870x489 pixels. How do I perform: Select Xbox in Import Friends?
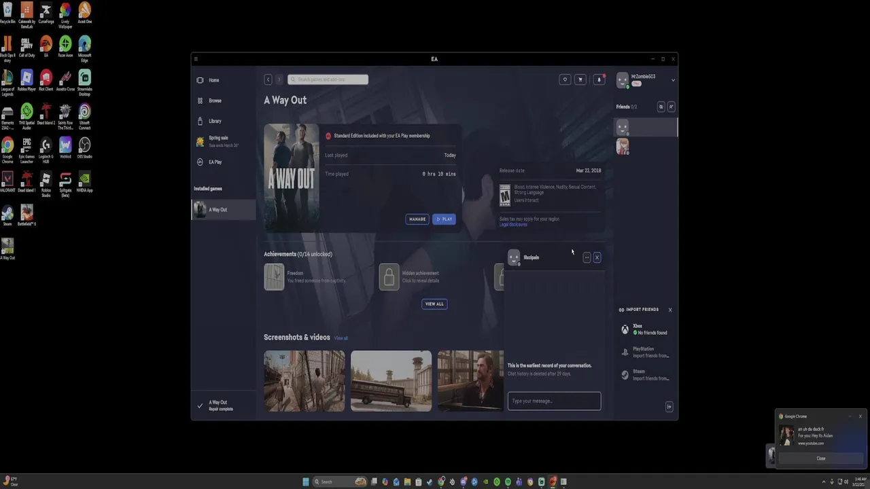646,329
